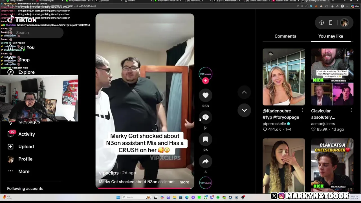Open options menu on Clavicular absolutely card

pos(351,110)
